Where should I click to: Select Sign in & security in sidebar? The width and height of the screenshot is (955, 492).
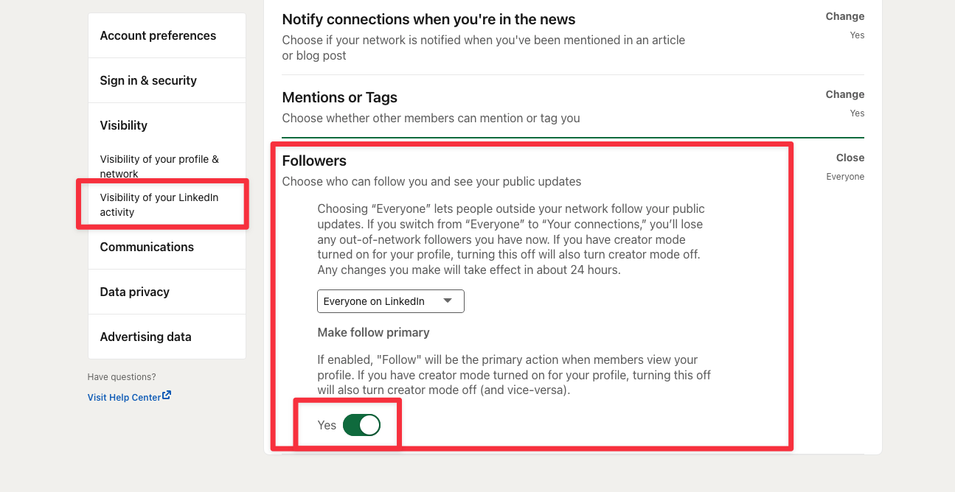pyautogui.click(x=147, y=80)
